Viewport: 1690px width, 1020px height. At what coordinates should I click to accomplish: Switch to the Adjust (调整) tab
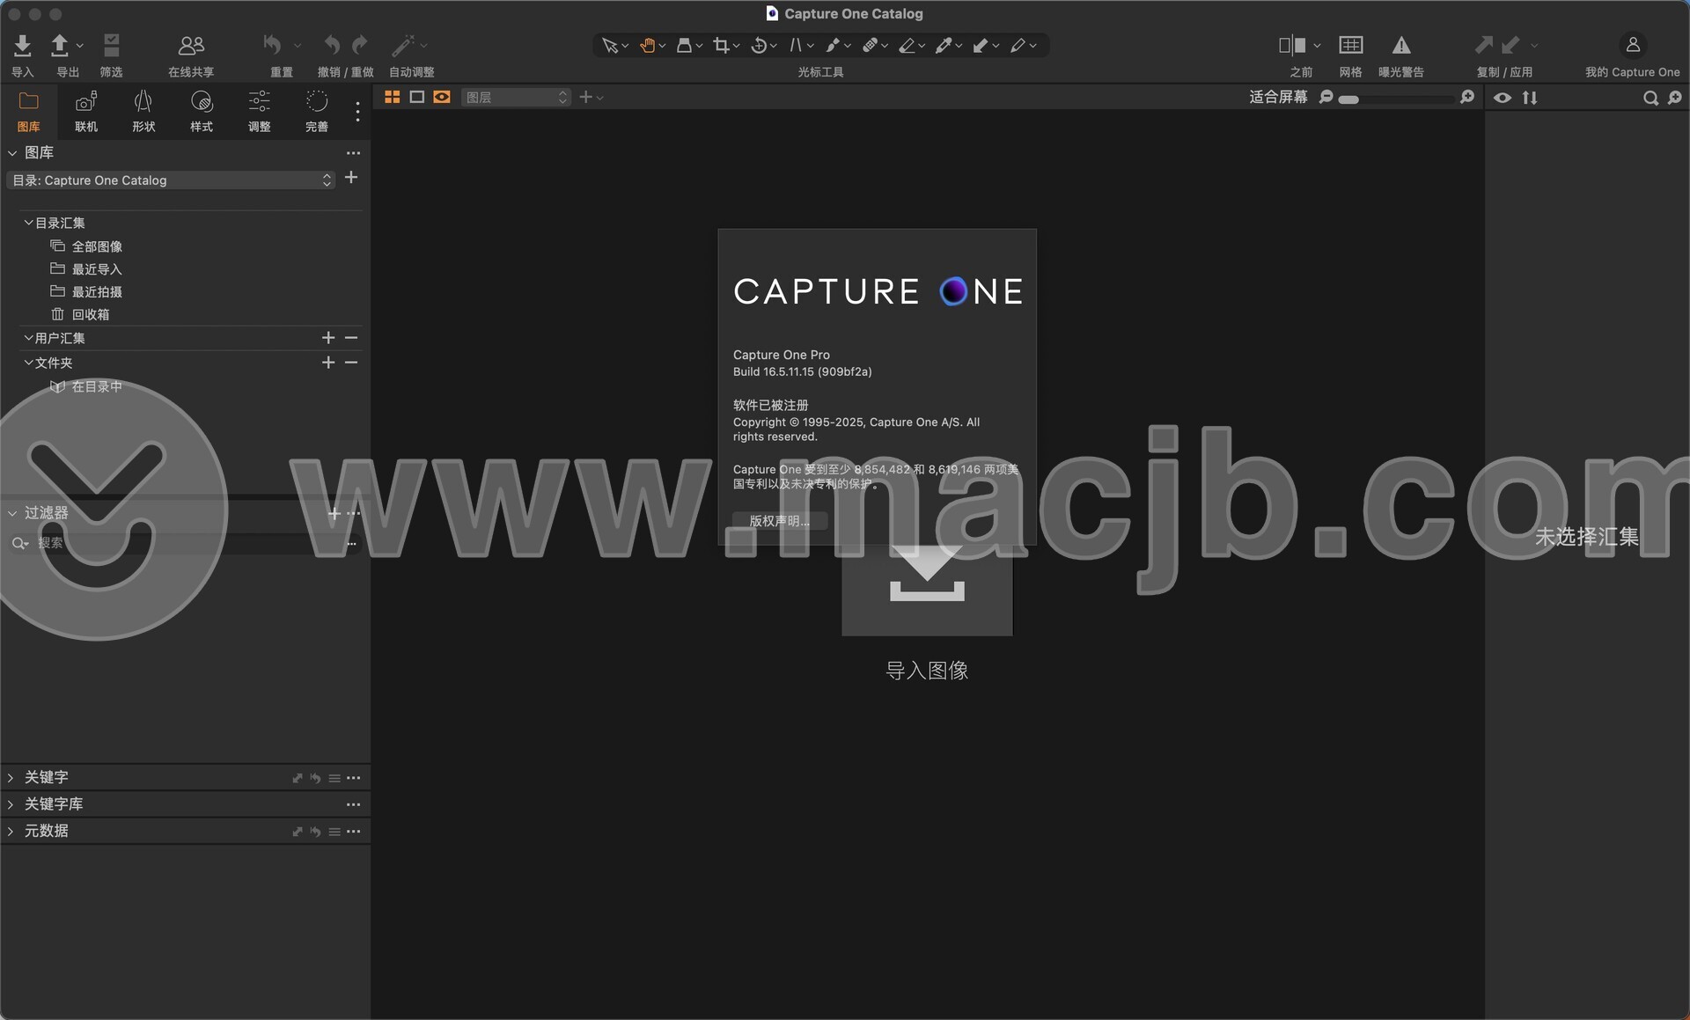click(x=259, y=111)
